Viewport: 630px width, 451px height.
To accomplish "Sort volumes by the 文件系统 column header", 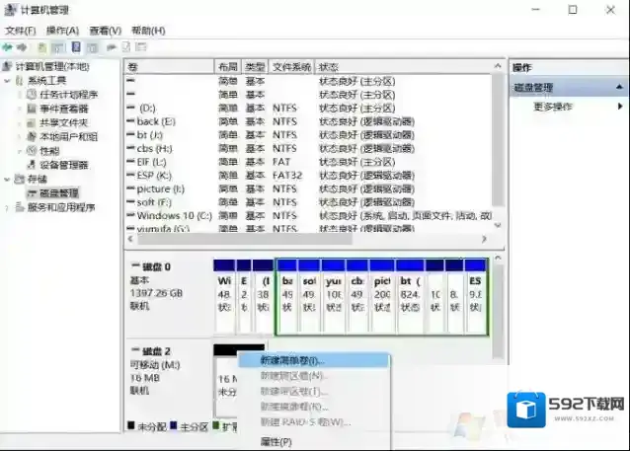I will (291, 66).
